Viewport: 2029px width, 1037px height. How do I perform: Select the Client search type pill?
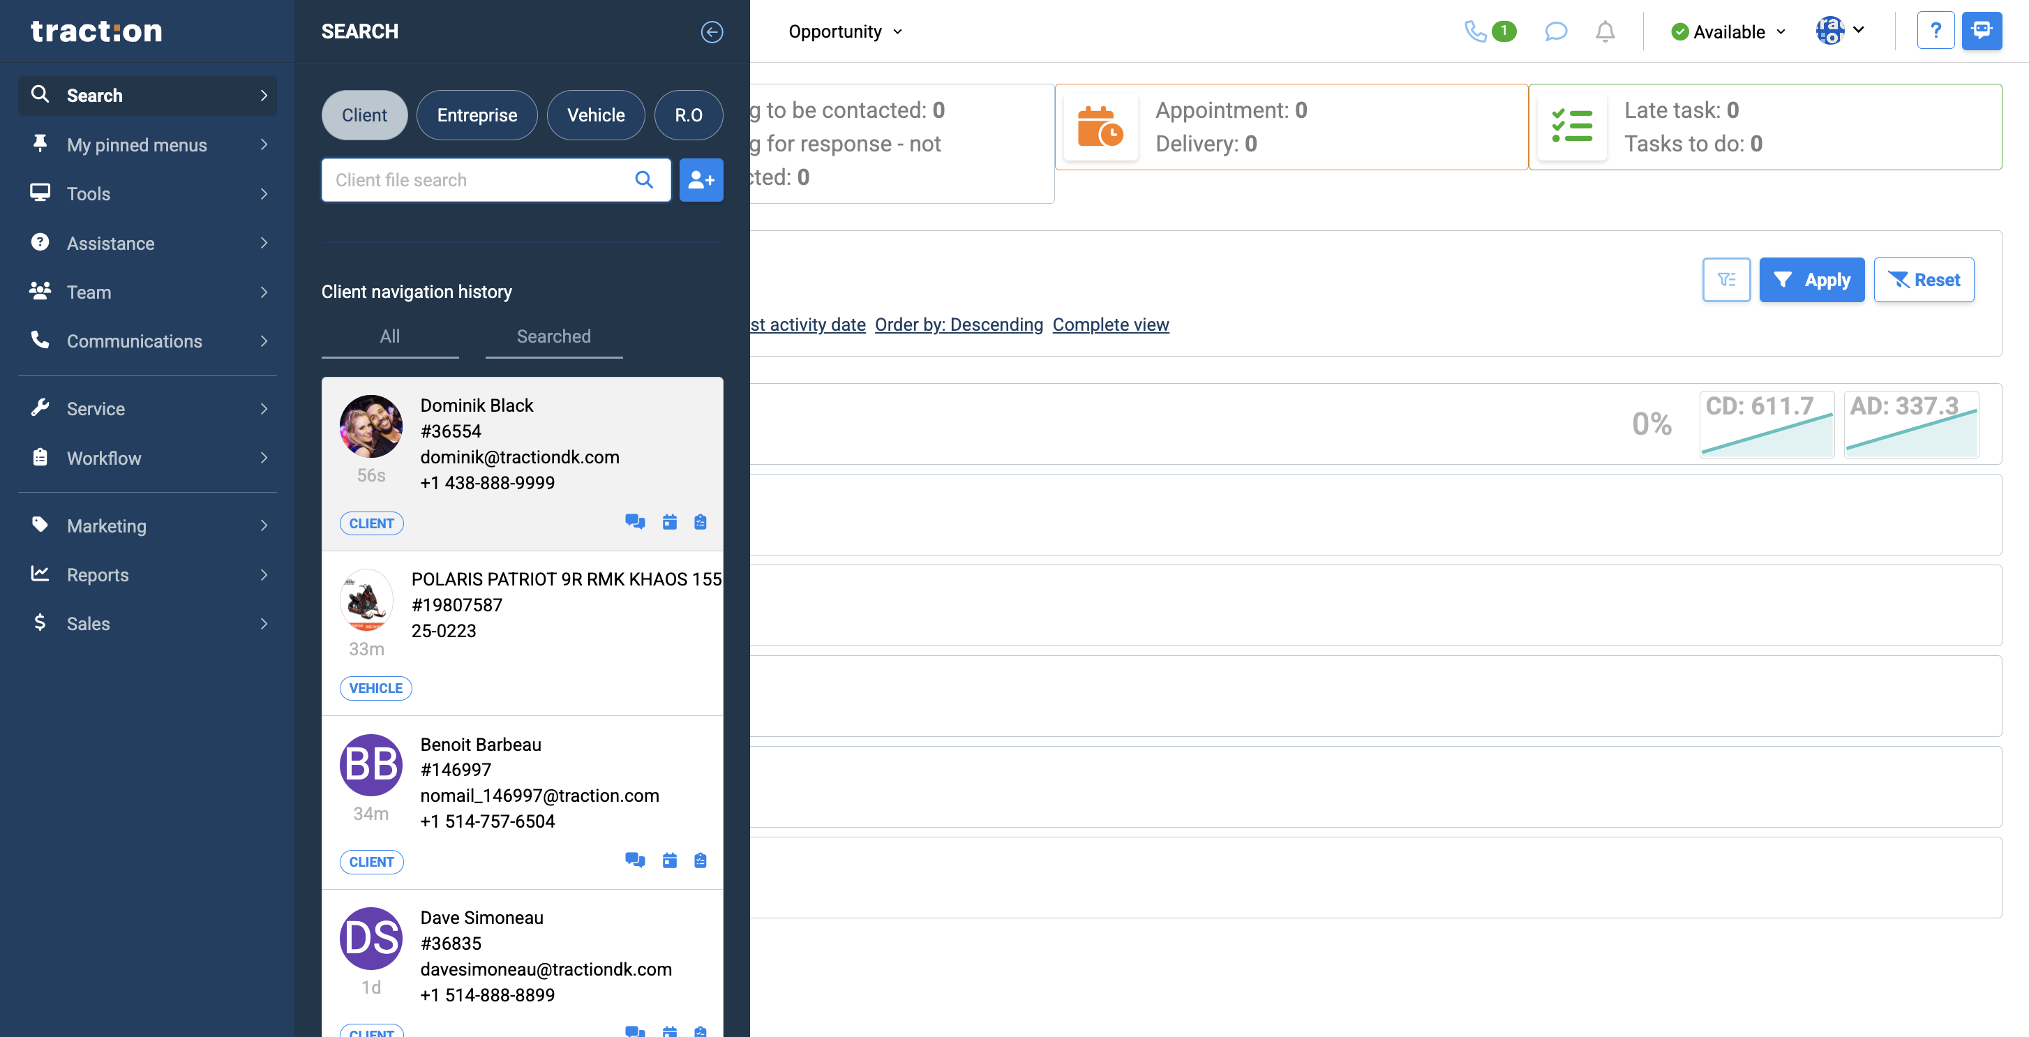tap(364, 115)
